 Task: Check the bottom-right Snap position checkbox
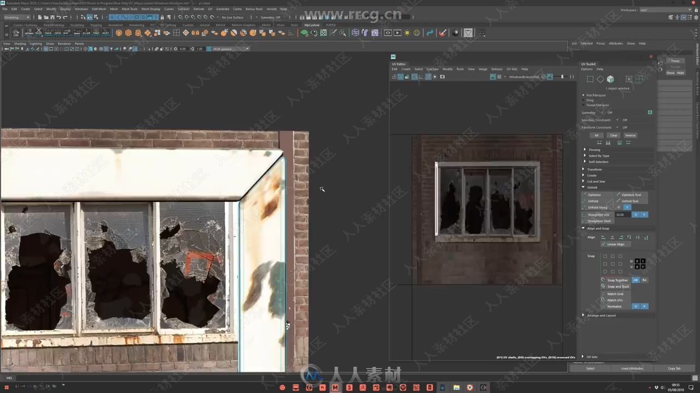(x=620, y=271)
